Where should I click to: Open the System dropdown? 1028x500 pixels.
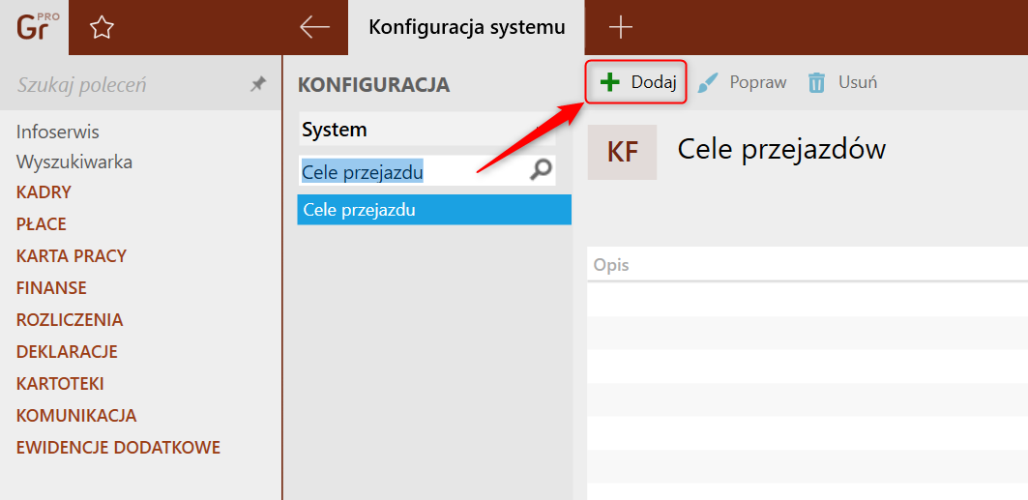(x=426, y=130)
